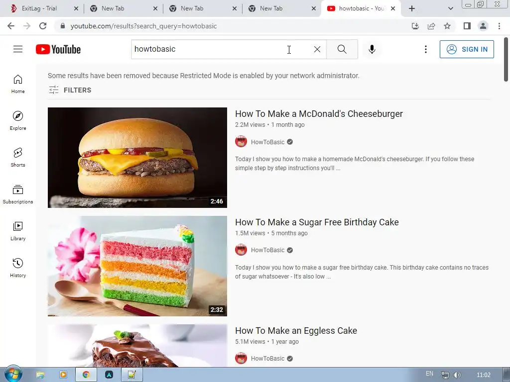The width and height of the screenshot is (510, 382).
Task: Open History in sidebar
Action: click(x=18, y=268)
